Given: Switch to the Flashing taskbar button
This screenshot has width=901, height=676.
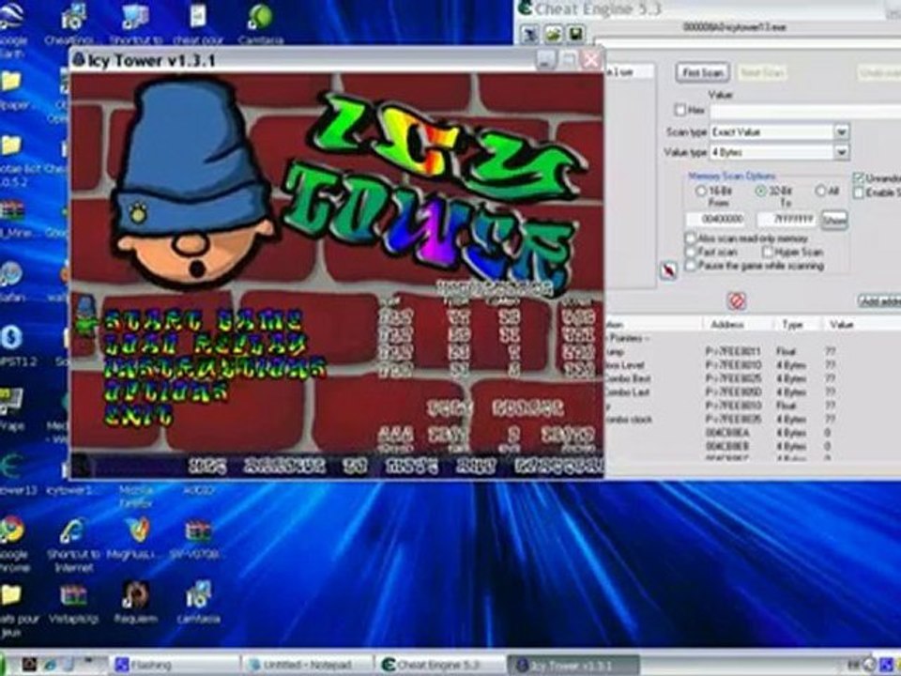Looking at the screenshot, I should pyautogui.click(x=175, y=665).
